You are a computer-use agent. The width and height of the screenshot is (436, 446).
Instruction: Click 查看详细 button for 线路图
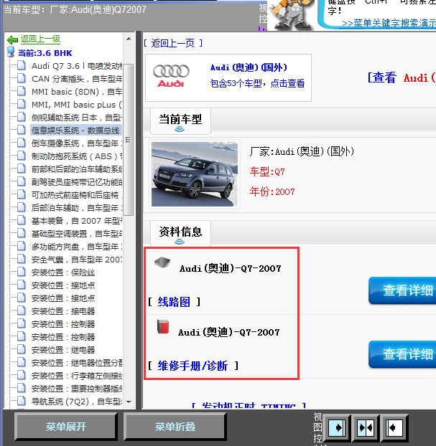[402, 290]
